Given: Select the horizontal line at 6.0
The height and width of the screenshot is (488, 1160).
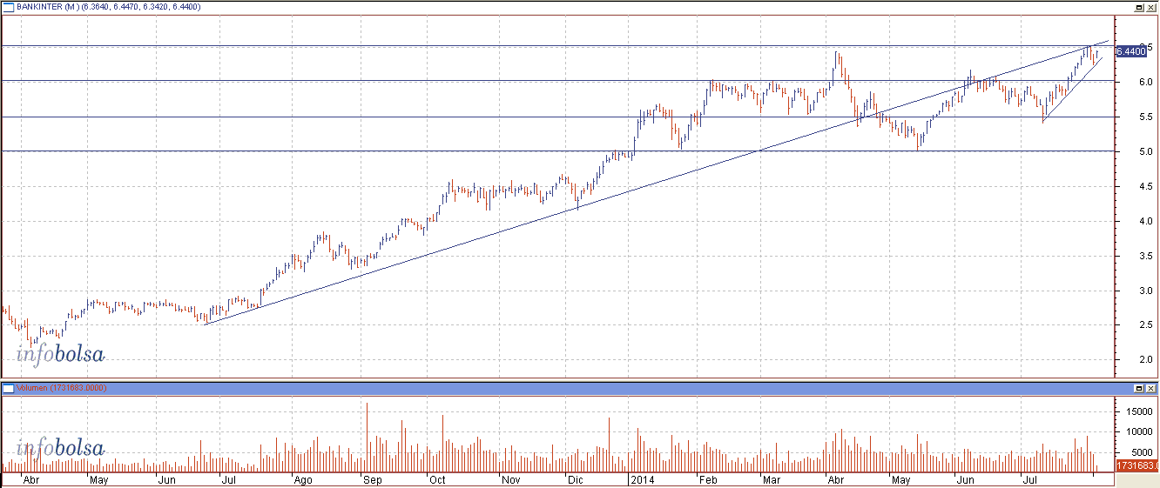Looking at the screenshot, I should click(348, 81).
